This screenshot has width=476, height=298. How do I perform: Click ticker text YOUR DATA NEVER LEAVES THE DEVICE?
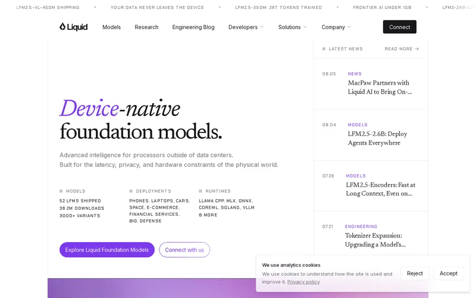point(157,7)
